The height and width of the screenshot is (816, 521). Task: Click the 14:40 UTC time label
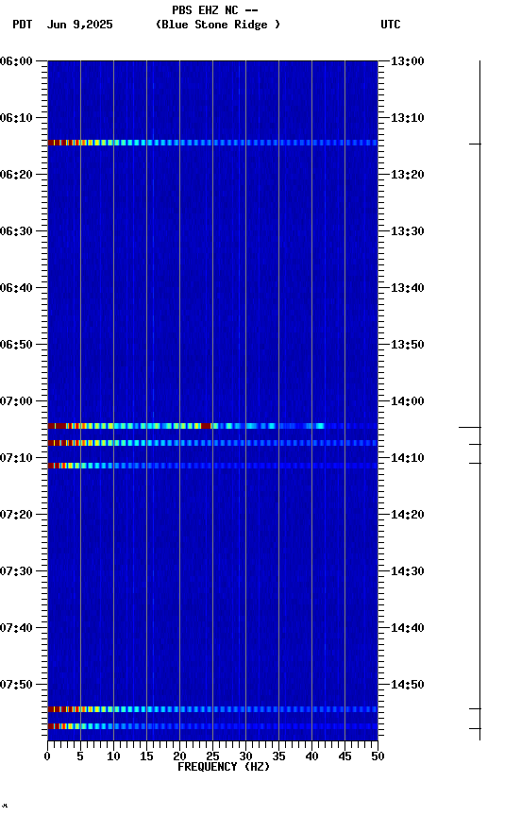point(408,628)
